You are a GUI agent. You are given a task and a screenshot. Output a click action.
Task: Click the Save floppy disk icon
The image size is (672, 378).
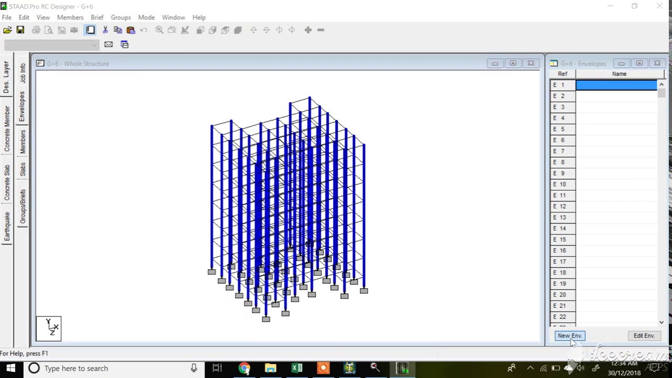(x=20, y=30)
